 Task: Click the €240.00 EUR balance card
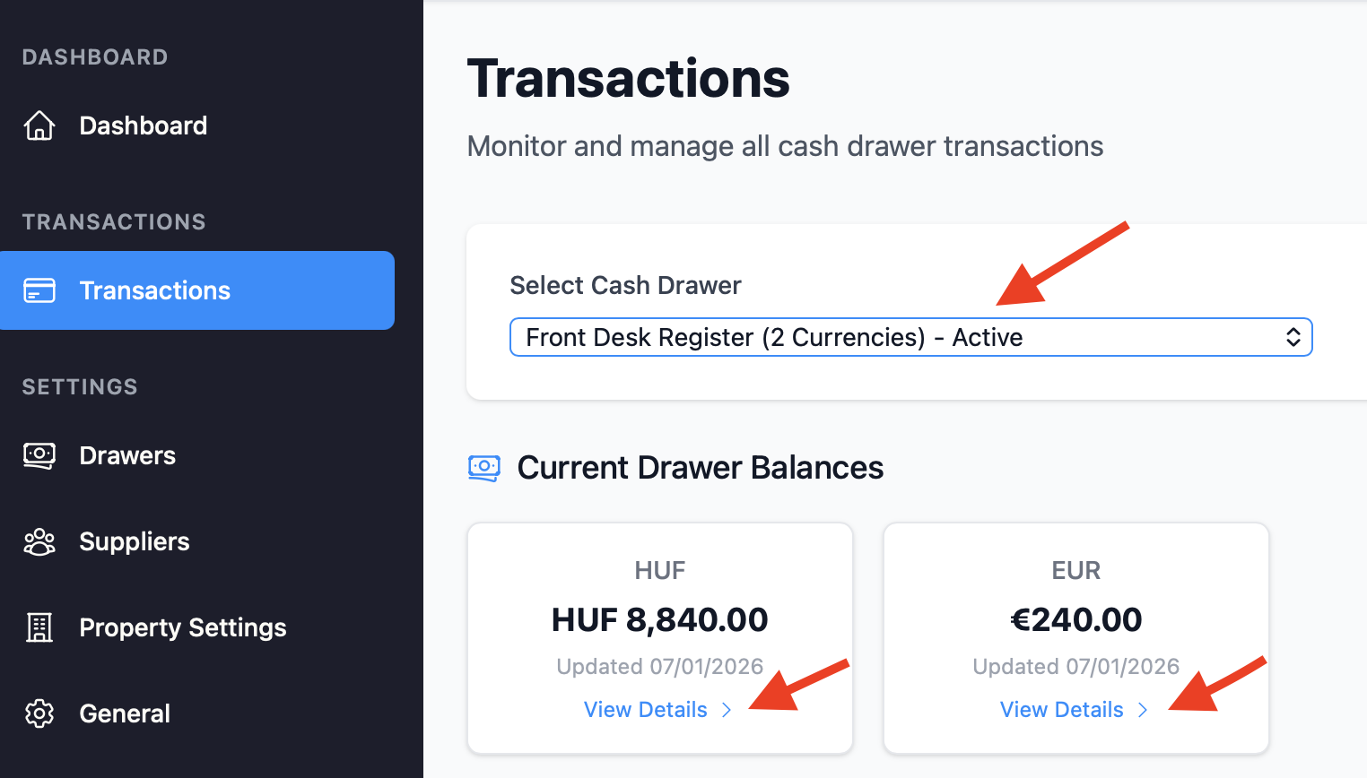click(1076, 618)
